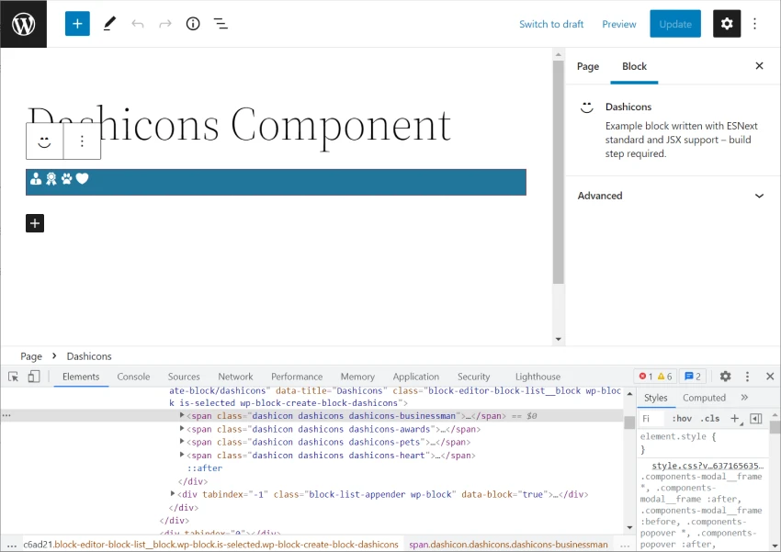Open the WordPress logo menu
The image size is (781, 552).
click(23, 24)
